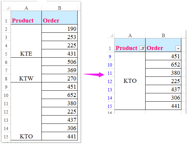Click the select-all corner in right sheet

[110, 35]
